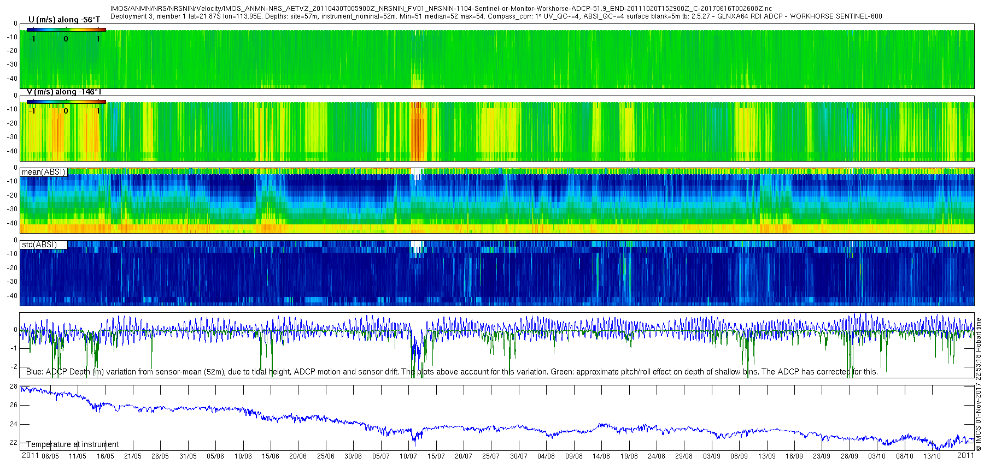This screenshot has width=984, height=464.
Task: Click the 'Blue: ADCP Depth (m) variation' caption
Action: (x=452, y=372)
